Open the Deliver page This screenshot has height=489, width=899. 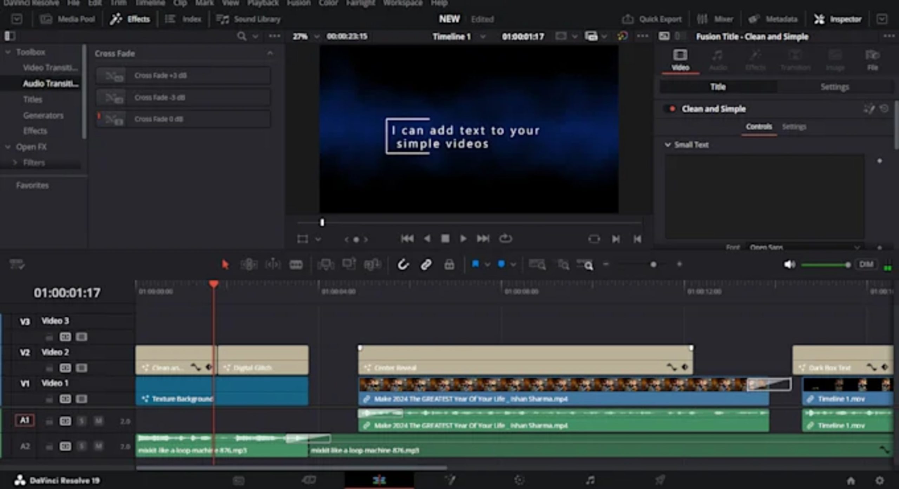coord(660,480)
